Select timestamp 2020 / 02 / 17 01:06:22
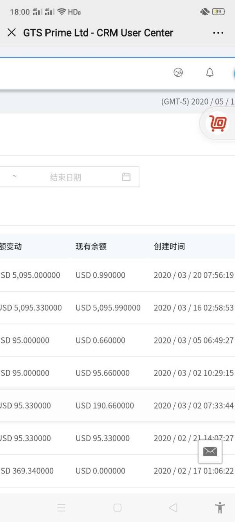Image resolution: width=235 pixels, height=522 pixels. (194, 471)
